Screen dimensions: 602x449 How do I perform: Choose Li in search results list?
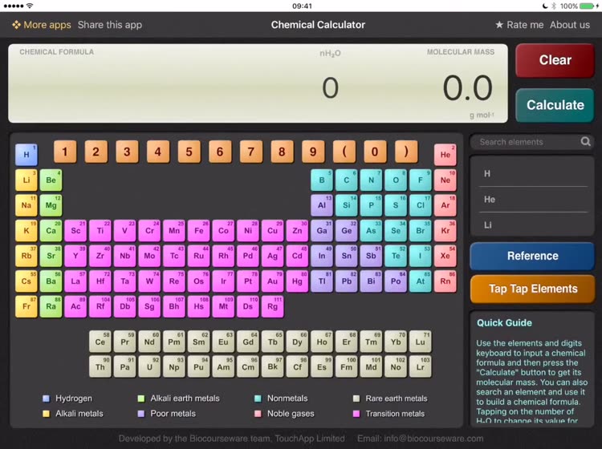coord(533,224)
